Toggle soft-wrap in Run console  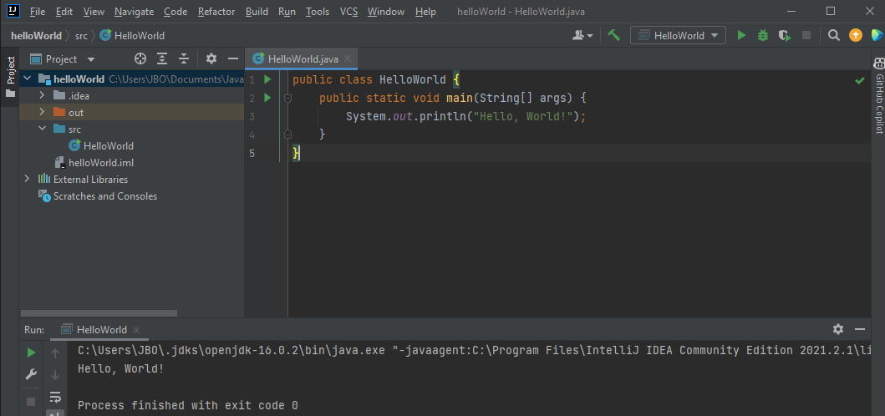55,396
